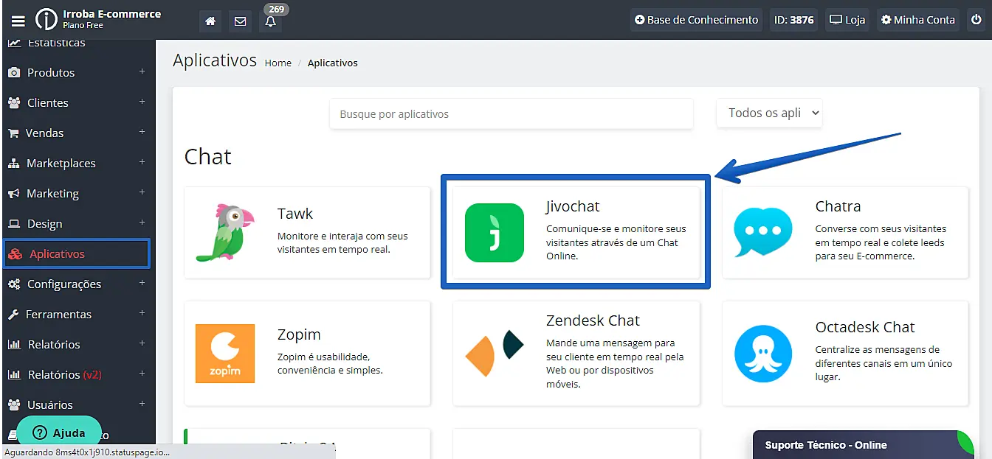Click the hamburger menu icon
The width and height of the screenshot is (992, 459).
click(x=18, y=21)
